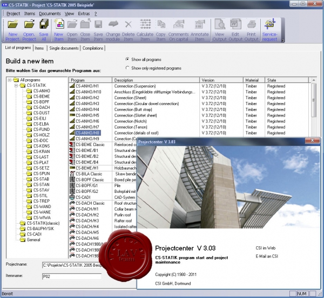This screenshot has width=324, height=298.
Task: Click the Open Item toolbar icon
Action: pos(72,24)
